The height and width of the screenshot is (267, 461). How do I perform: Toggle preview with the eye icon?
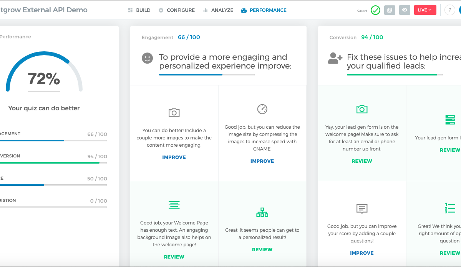coord(405,10)
